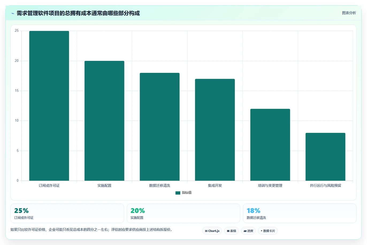Open the 25% 订阅或许可证 data card
The height and width of the screenshot is (245, 367).
67,213
